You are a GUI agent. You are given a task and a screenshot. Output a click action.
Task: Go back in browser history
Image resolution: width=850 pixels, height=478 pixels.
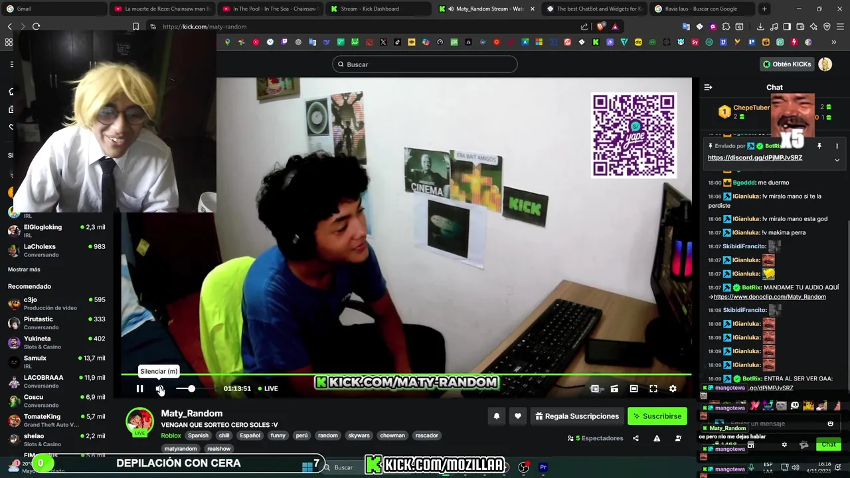click(9, 27)
